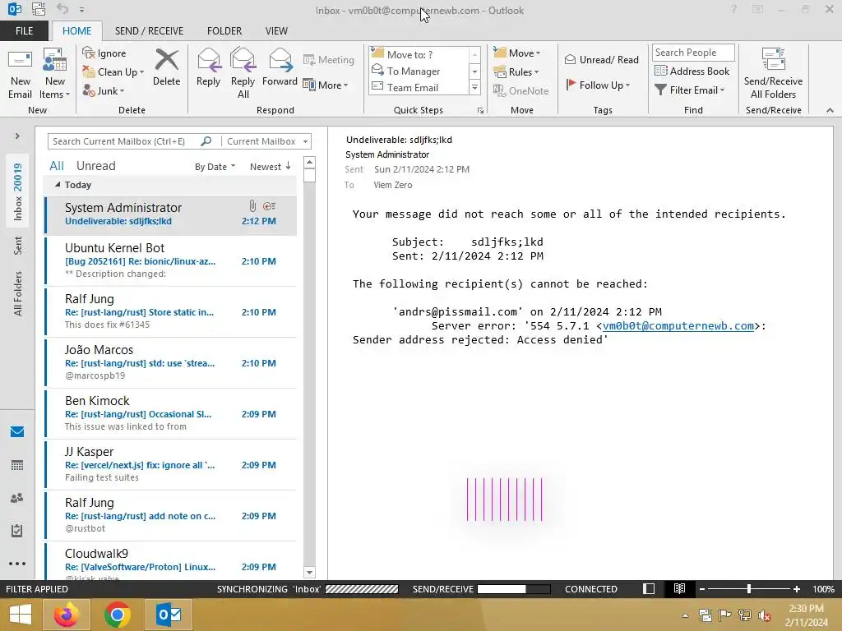Open the Sent folder shortcut
This screenshot has height=631, width=842.
click(x=18, y=245)
